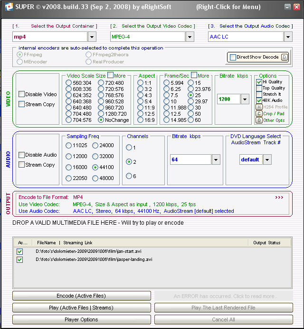Click the error message to read more

224,296
